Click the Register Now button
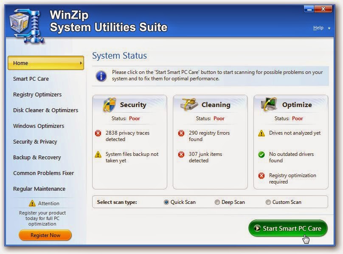The image size is (343, 254). (x=45, y=235)
